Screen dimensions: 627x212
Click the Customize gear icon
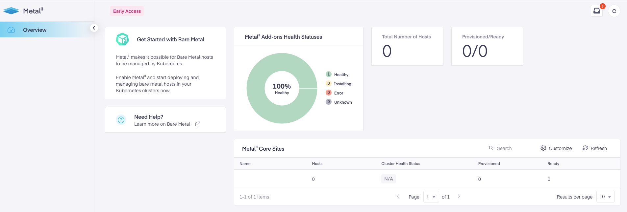[543, 148]
